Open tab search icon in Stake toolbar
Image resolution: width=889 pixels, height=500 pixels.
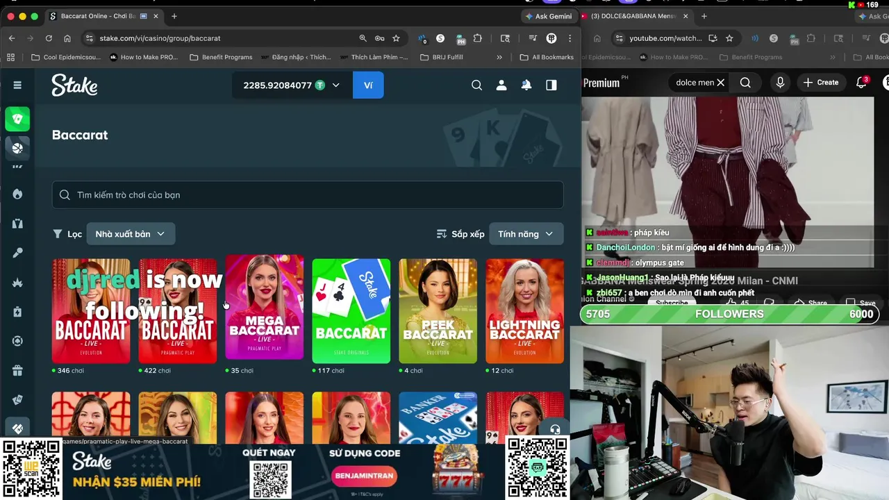pyautogui.click(x=505, y=38)
